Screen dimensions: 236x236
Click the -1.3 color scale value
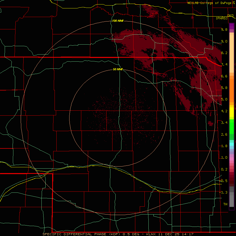pyautogui.click(x=223, y=192)
